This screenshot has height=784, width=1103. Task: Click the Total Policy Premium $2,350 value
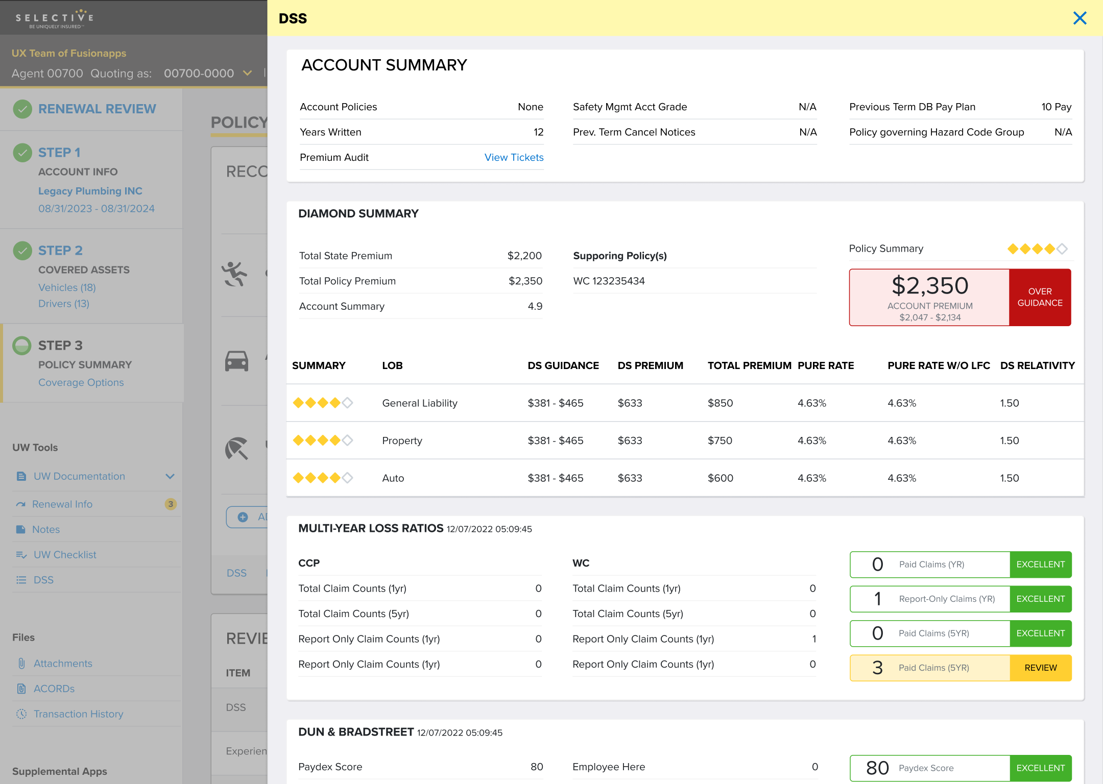pos(525,281)
